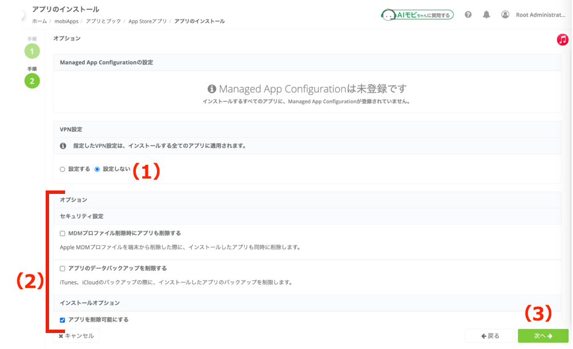Viewport: 573px width, 349px height.
Task: Check アプリのデータバックアップを制限する option
Action: (x=62, y=269)
